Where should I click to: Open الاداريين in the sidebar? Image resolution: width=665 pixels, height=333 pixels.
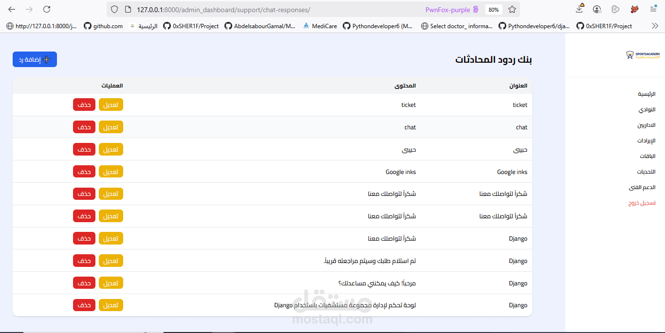(x=647, y=125)
